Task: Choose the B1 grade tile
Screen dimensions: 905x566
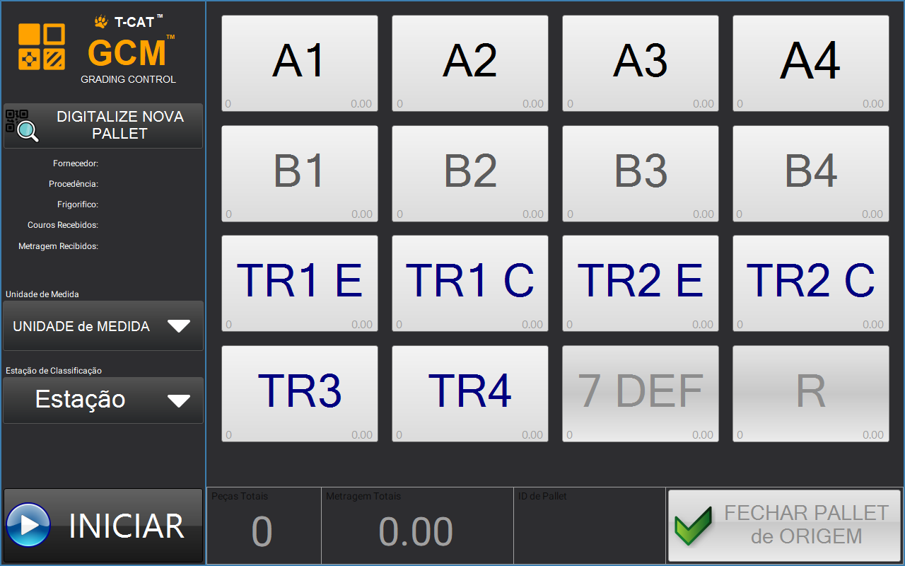Action: point(300,174)
